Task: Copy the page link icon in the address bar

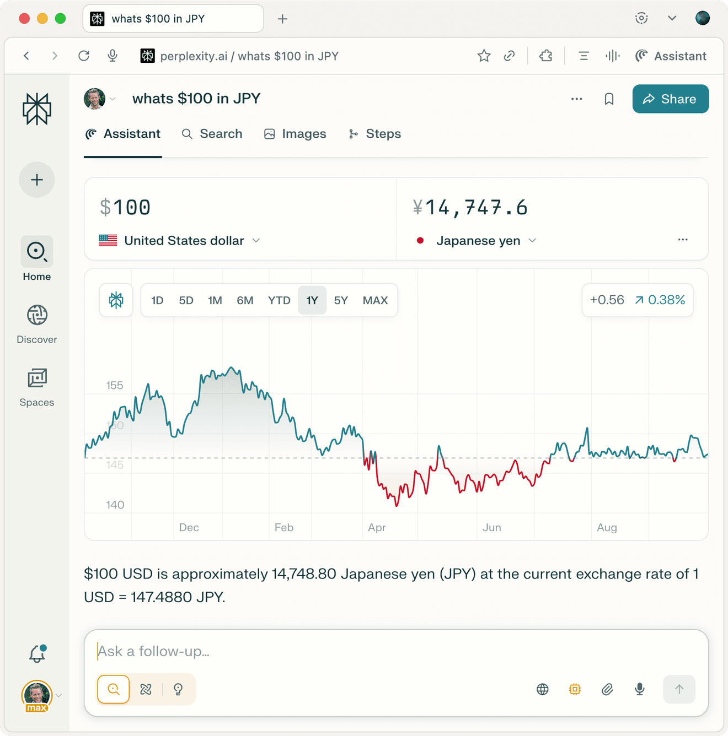Action: tap(510, 56)
